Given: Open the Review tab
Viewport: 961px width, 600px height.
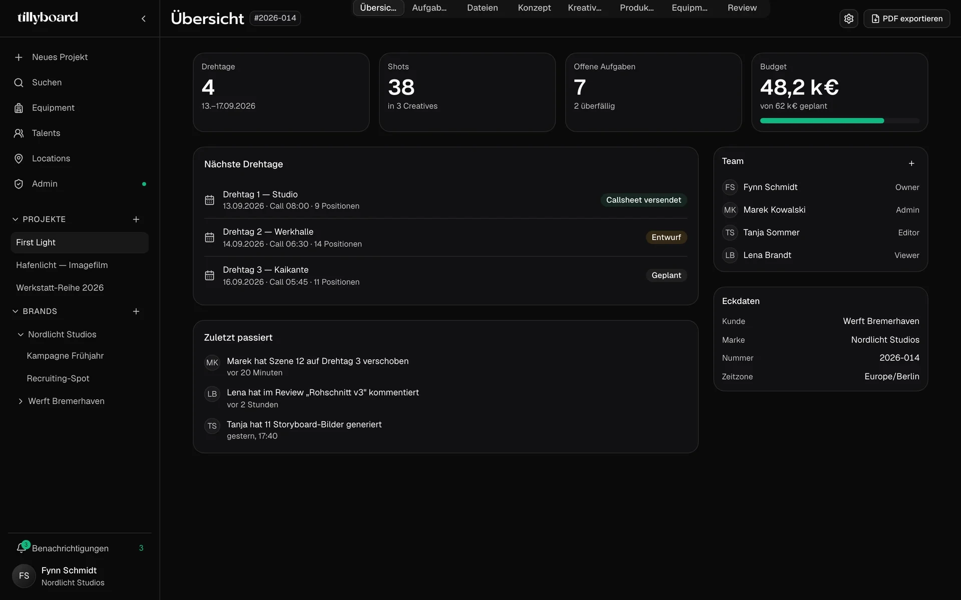Looking at the screenshot, I should [x=742, y=8].
